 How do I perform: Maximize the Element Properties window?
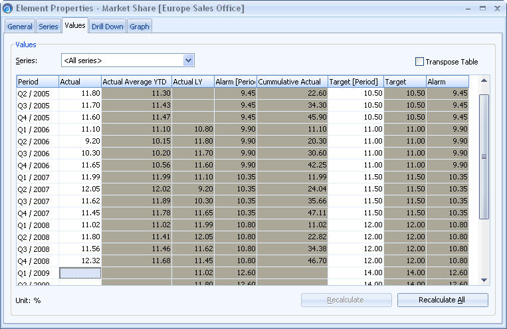pos(482,9)
